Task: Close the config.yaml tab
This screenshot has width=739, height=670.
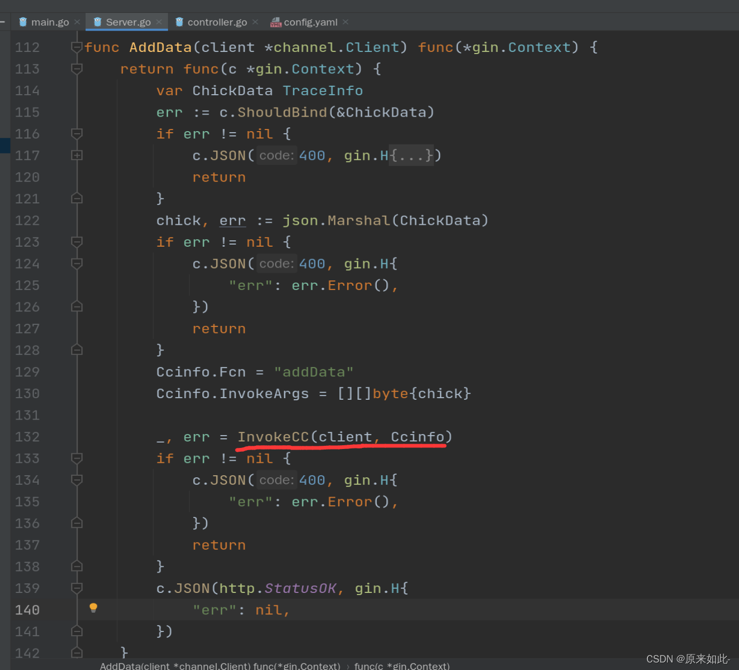Action: [346, 22]
